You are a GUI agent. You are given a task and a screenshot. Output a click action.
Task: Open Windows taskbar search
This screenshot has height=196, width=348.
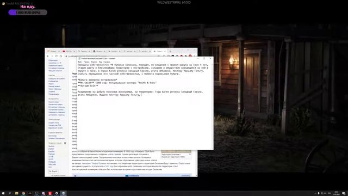tap(10, 193)
